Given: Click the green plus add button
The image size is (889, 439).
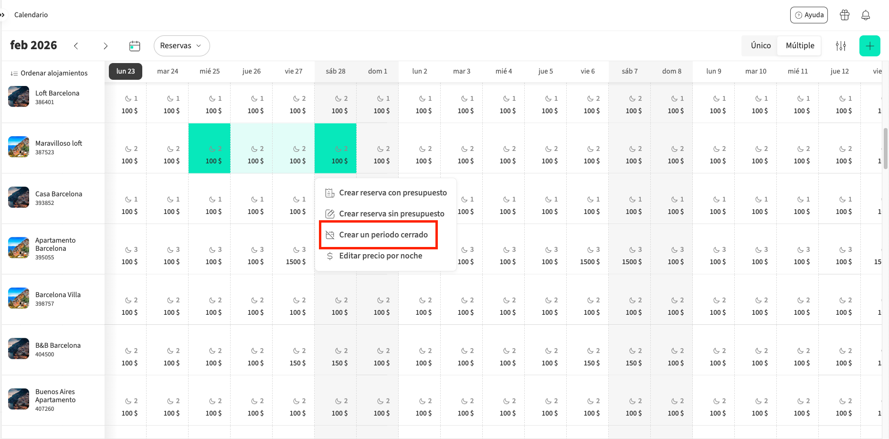Looking at the screenshot, I should 869,46.
